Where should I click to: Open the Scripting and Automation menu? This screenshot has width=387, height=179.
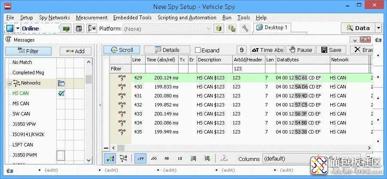point(187,18)
